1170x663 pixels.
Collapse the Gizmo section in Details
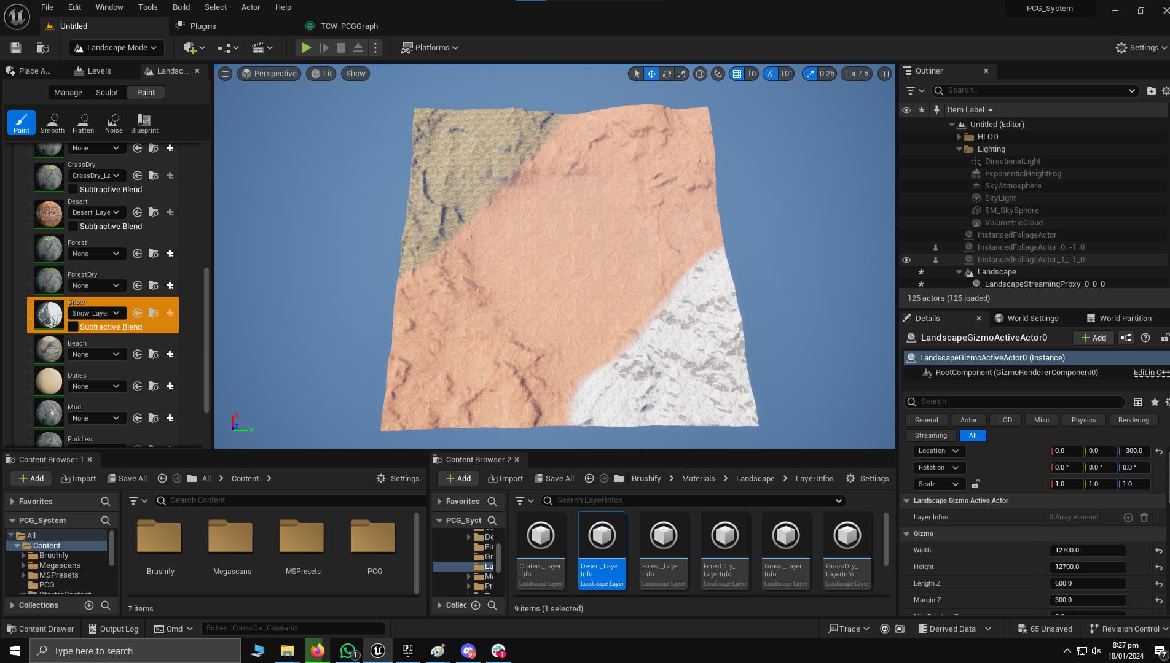pyautogui.click(x=906, y=534)
